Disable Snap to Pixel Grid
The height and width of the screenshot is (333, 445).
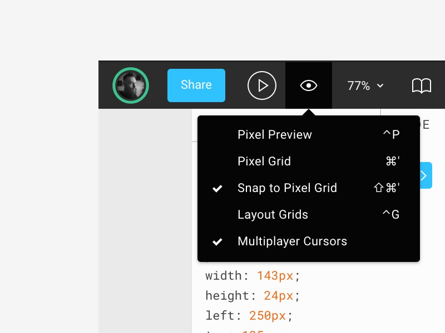coord(287,188)
